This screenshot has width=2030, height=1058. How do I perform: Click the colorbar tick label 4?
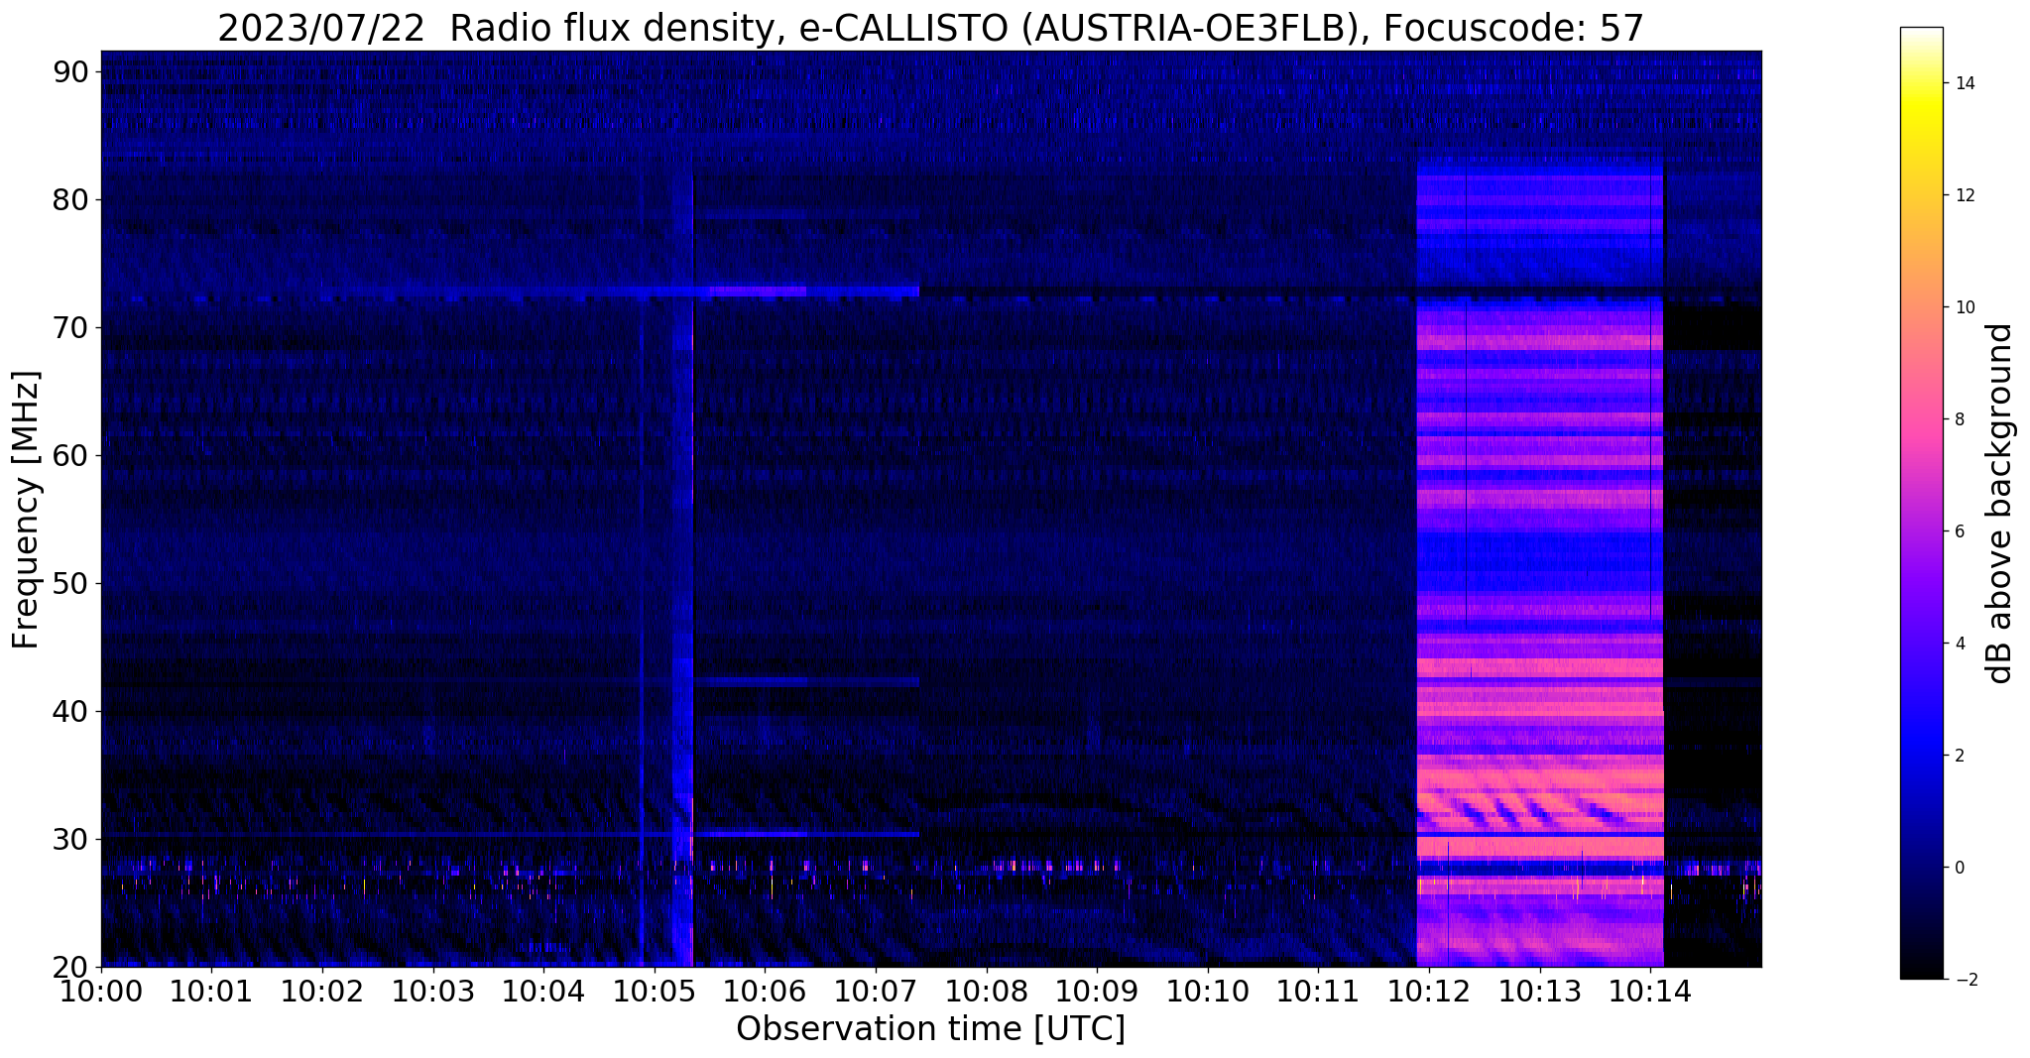(x=1959, y=644)
